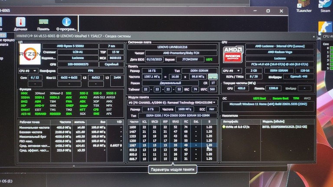Select the 933.3 MHz timing row
Viewport: 333px width, 187px height.
(173, 150)
